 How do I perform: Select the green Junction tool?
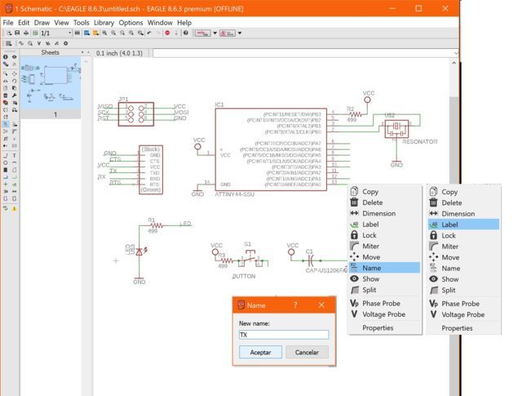point(6,184)
